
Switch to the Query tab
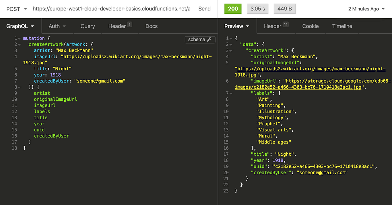point(88,26)
